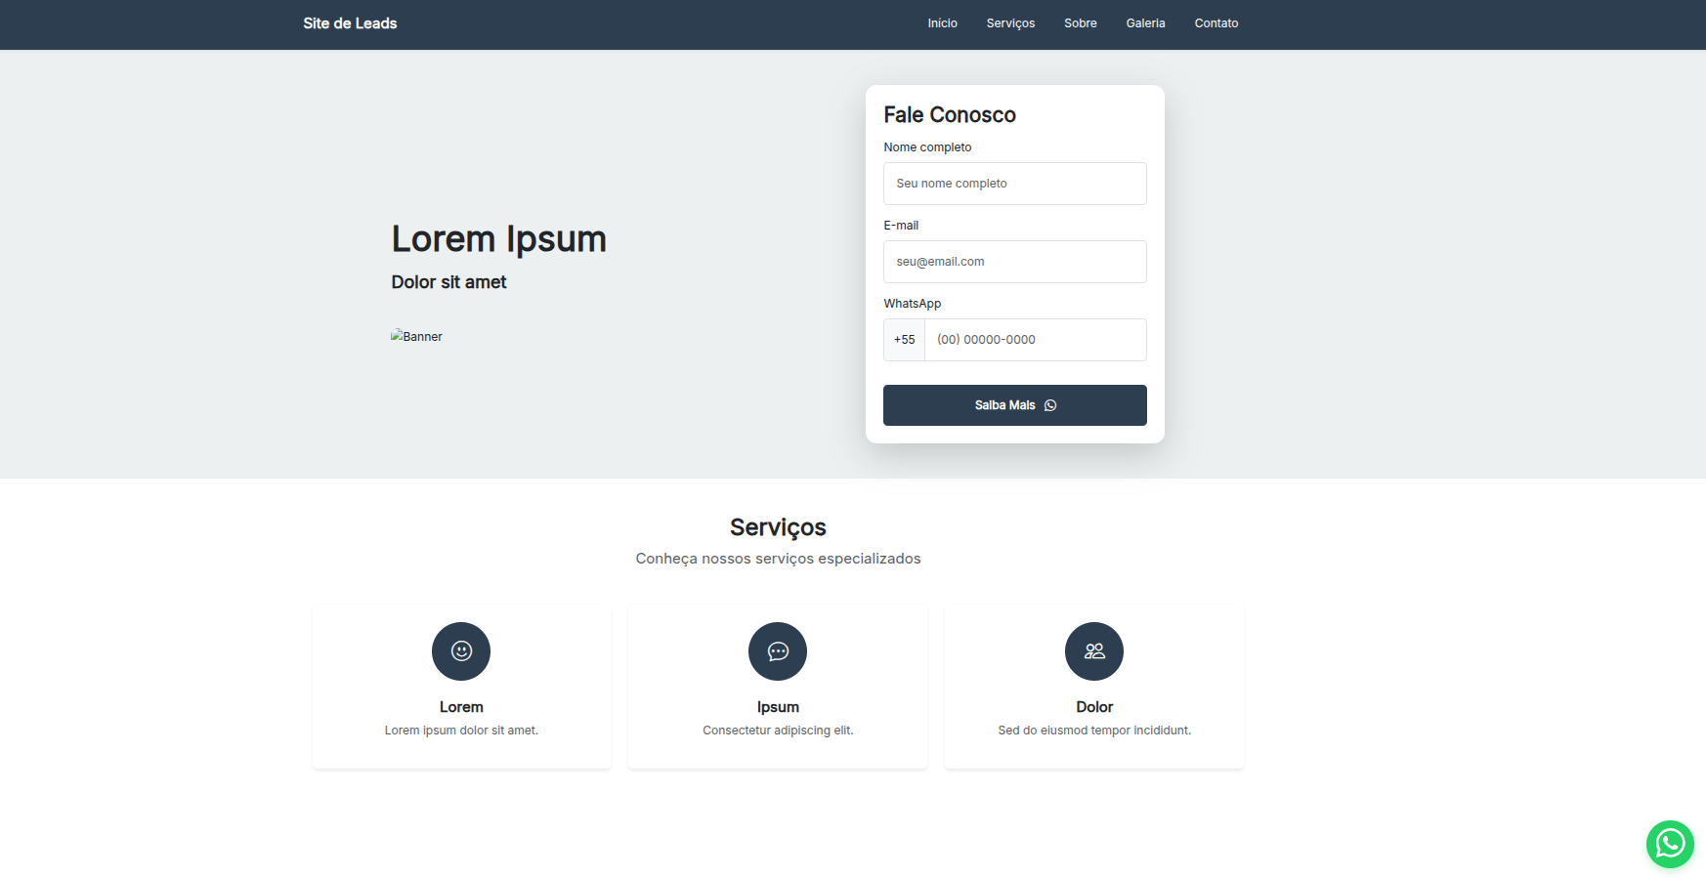Image resolution: width=1706 pixels, height=878 pixels.
Task: Click into the E-mail input field
Action: 1014,262
